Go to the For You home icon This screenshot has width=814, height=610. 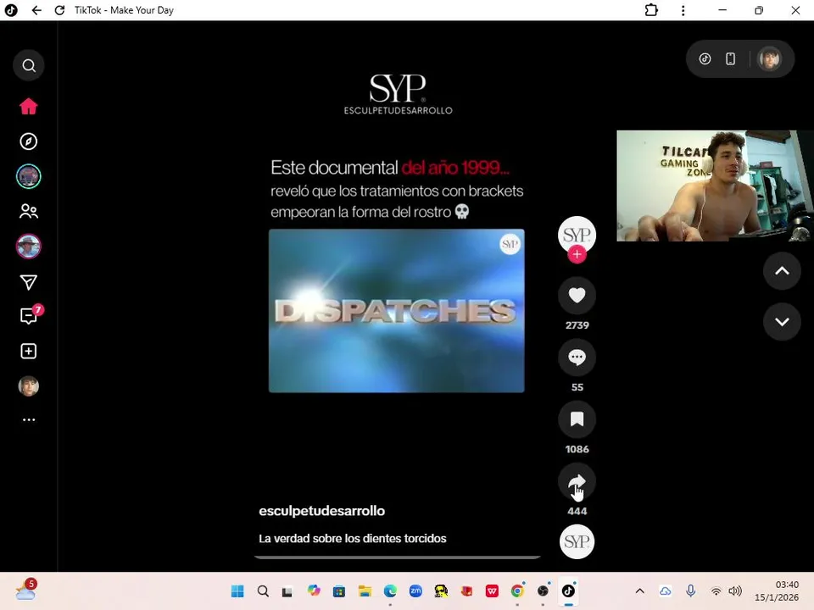click(x=29, y=106)
